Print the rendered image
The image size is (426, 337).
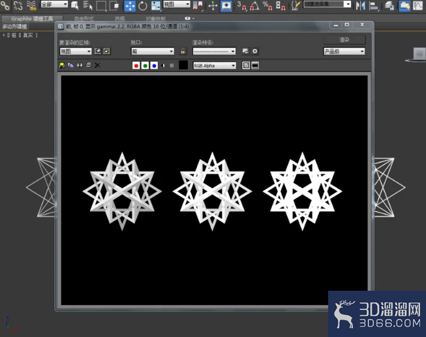(x=89, y=65)
